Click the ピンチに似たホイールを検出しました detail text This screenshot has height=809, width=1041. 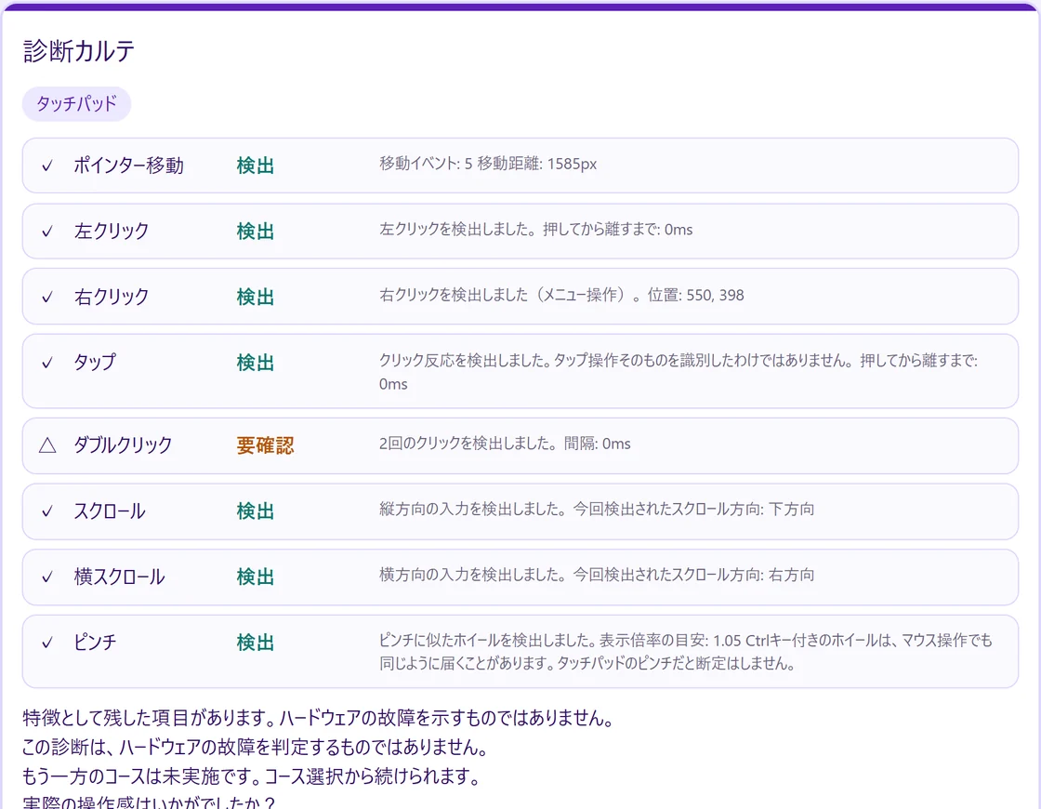686,652
